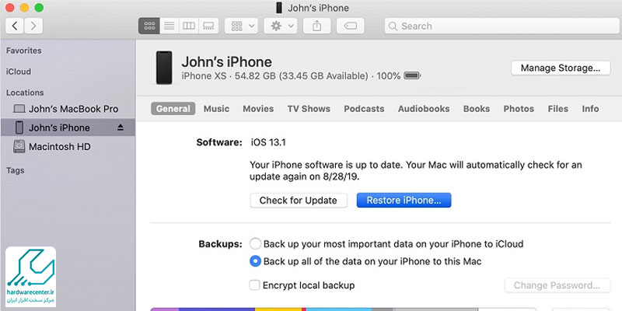
Task: Open the Movies tab
Action: click(258, 109)
